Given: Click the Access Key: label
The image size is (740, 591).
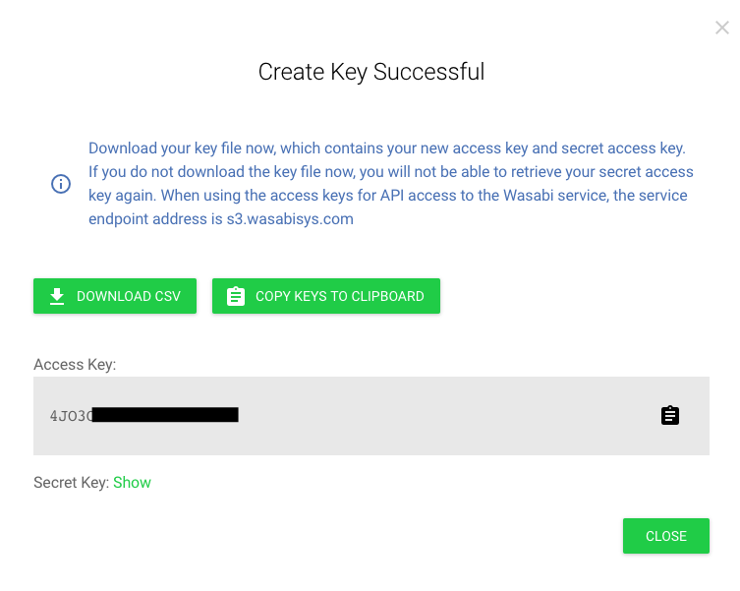Looking at the screenshot, I should 75,365.
